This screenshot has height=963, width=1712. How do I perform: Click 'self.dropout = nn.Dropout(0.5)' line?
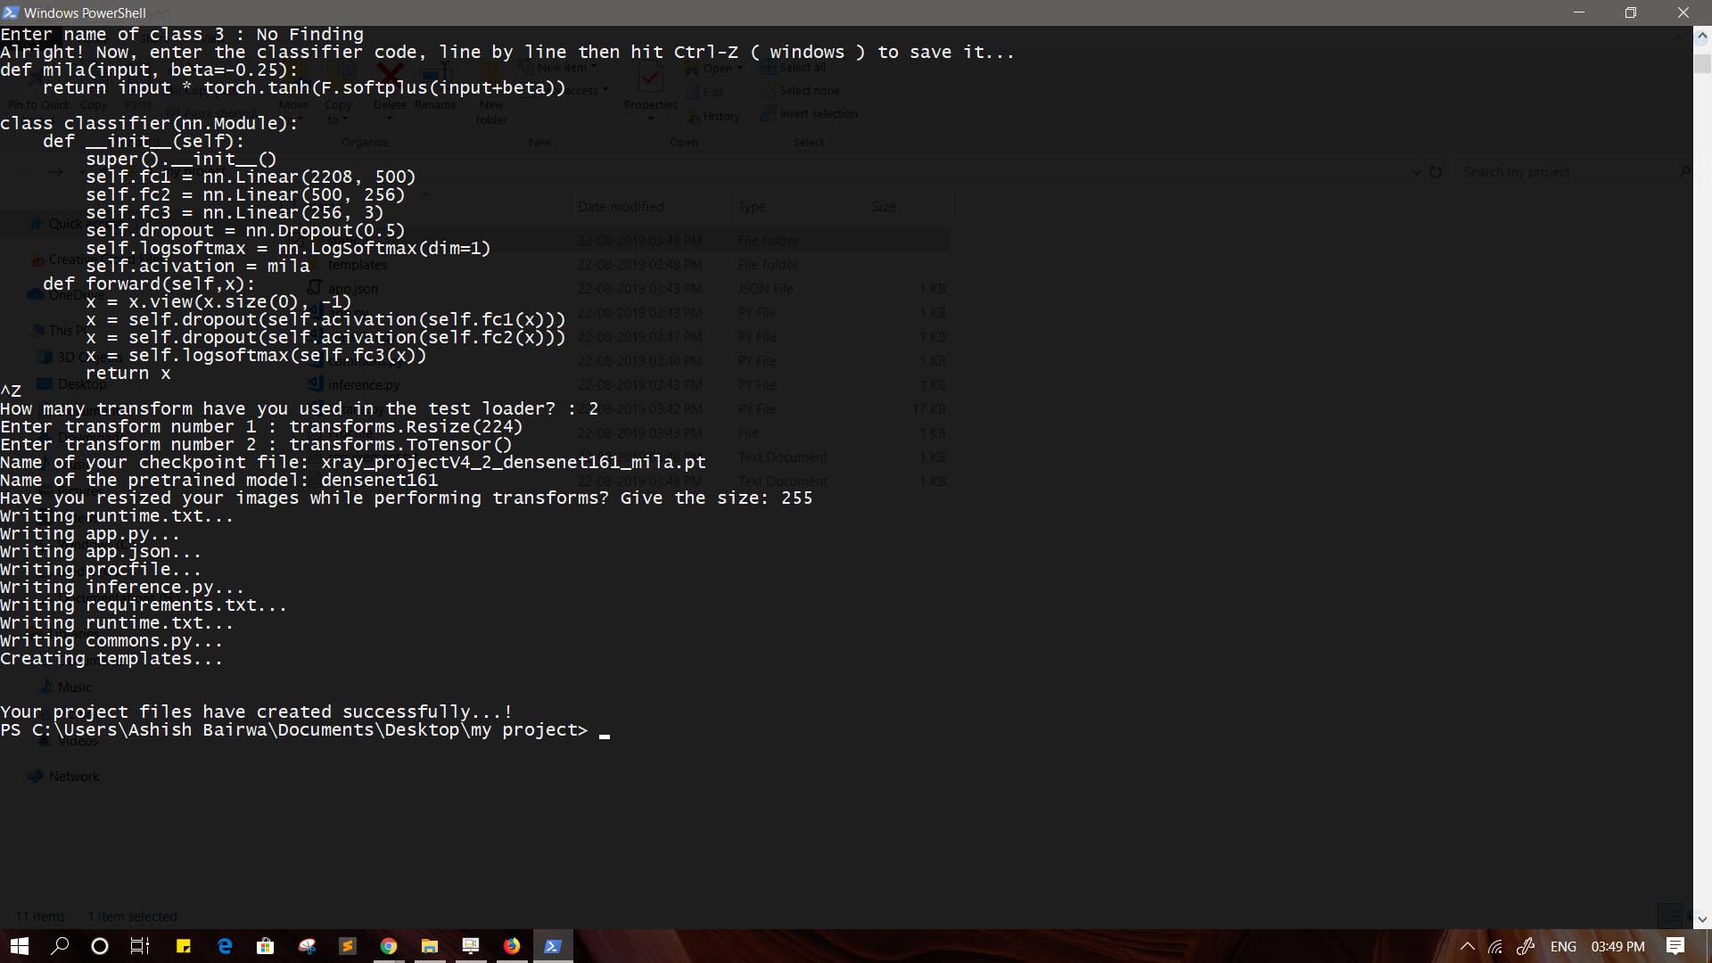[245, 231]
